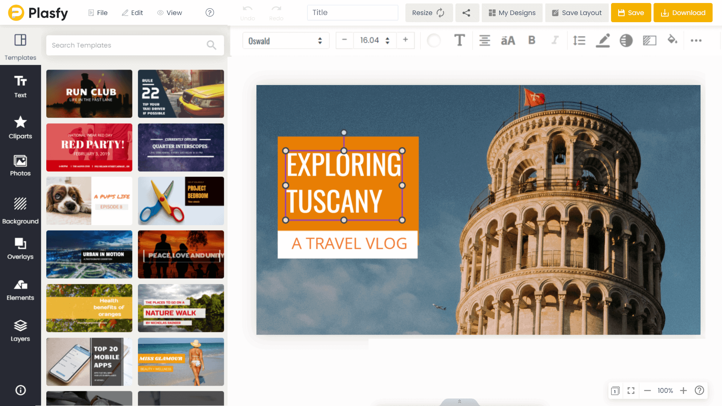
Task: Click the white text color swatch
Action: point(434,40)
